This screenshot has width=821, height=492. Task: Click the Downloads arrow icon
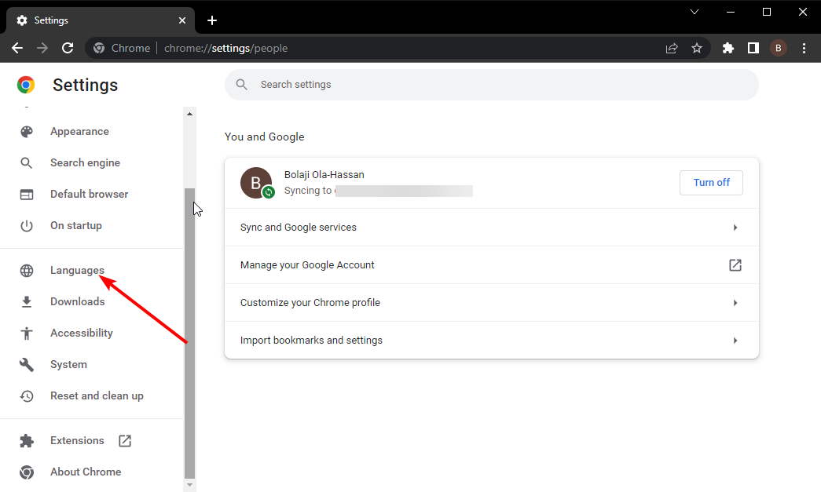(x=27, y=301)
